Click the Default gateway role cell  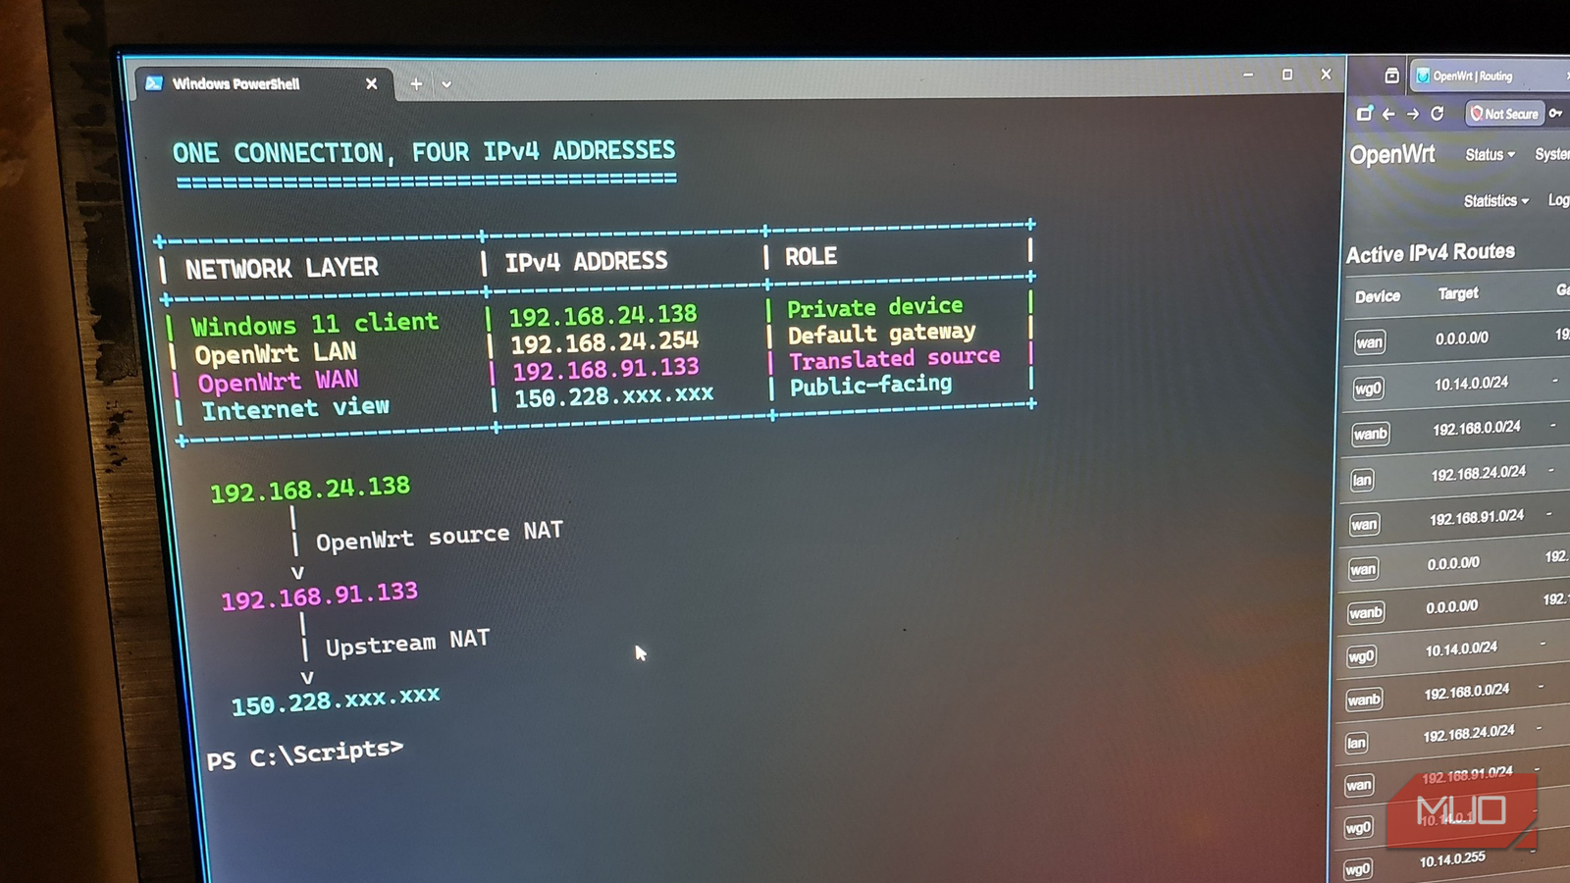point(881,334)
